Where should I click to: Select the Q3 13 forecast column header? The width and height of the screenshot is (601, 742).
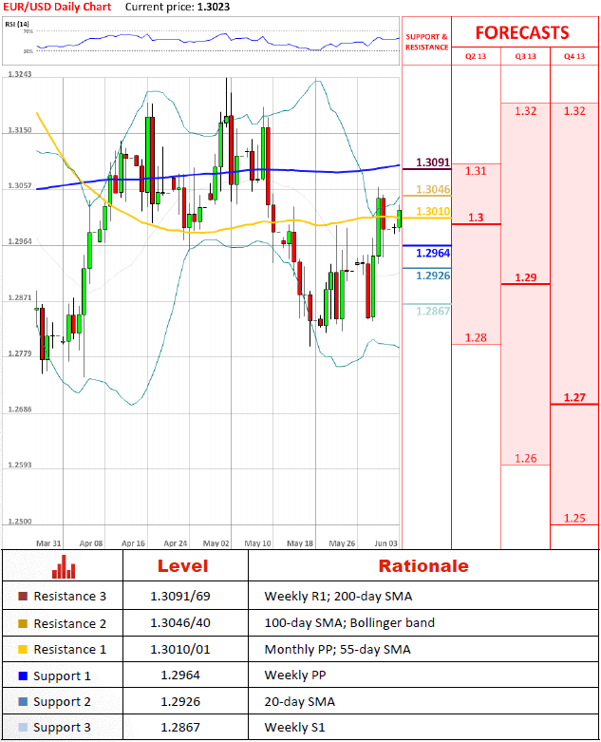525,56
